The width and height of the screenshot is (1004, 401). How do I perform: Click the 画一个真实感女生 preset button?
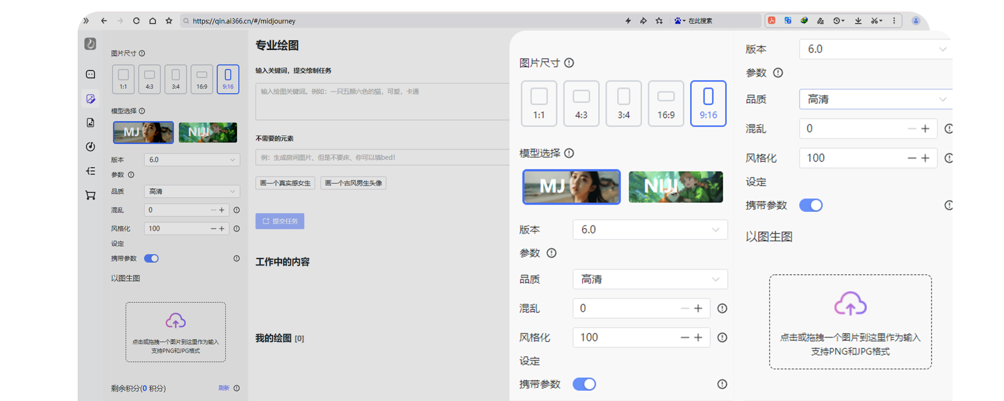pyautogui.click(x=285, y=183)
